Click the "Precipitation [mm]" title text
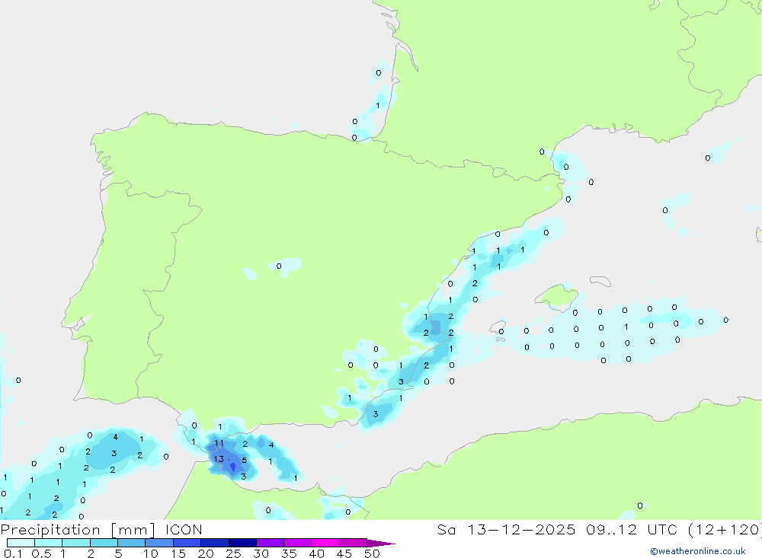This screenshot has width=762, height=558. (x=78, y=529)
